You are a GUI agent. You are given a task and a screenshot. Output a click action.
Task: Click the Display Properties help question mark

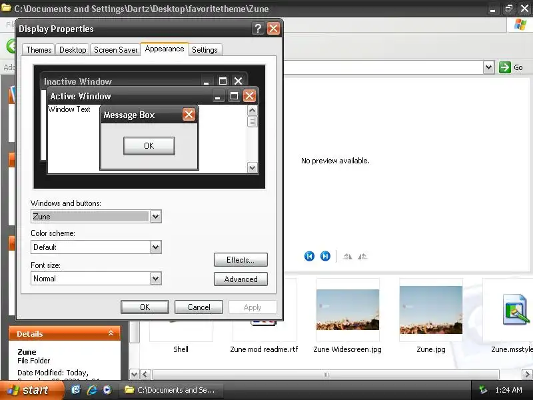point(258,29)
